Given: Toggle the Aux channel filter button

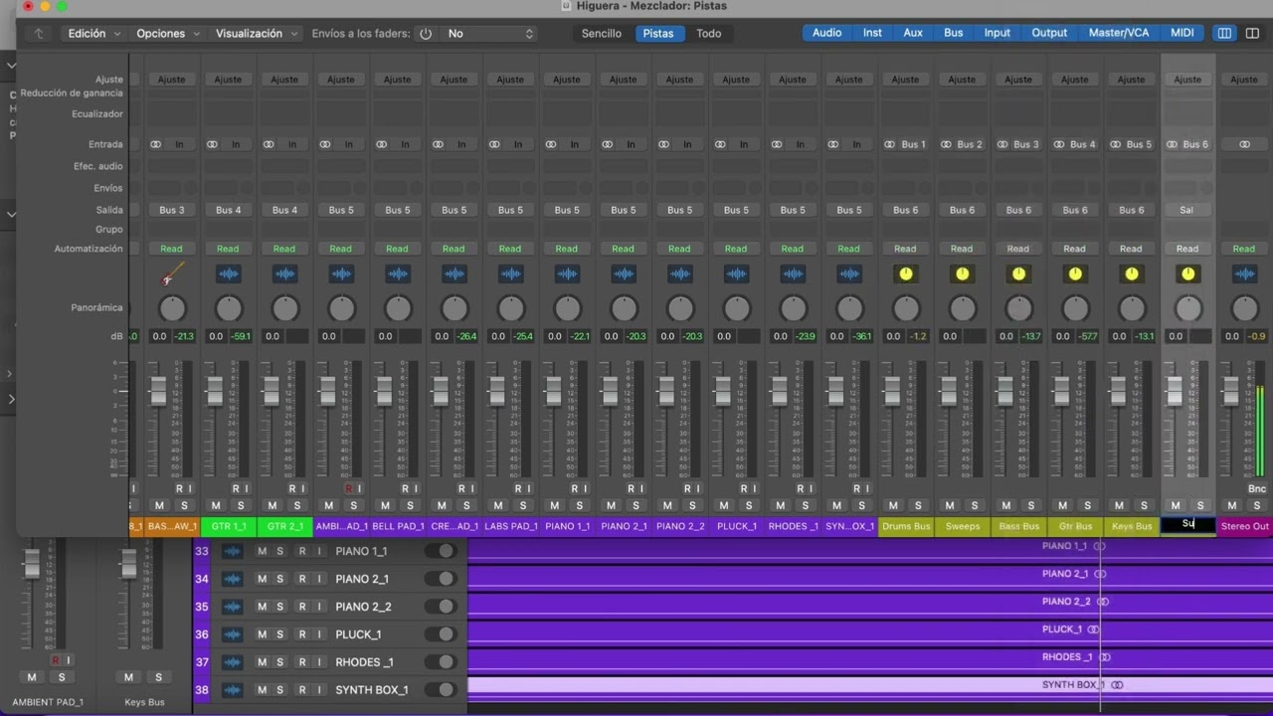Looking at the screenshot, I should (x=913, y=33).
